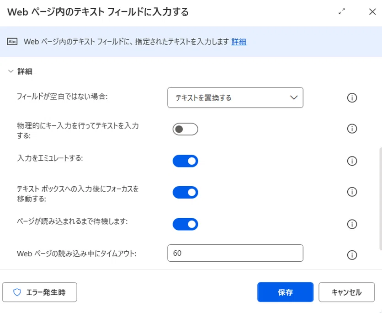Click info icon for 物理的にキー入力 option
Image resolution: width=382 pixels, height=313 pixels.
click(352, 129)
